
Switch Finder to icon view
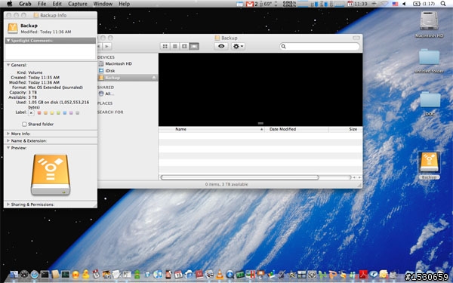pyautogui.click(x=165, y=46)
